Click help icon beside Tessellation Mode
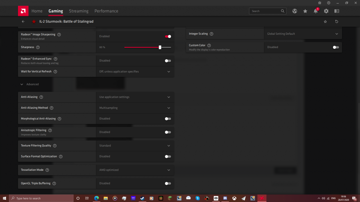 (47, 170)
